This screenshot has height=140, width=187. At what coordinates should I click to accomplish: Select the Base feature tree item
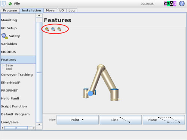point(9,65)
